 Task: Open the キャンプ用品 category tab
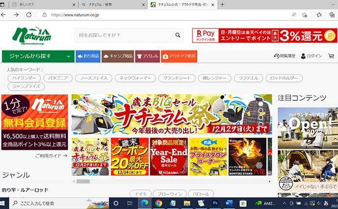(x=118, y=56)
